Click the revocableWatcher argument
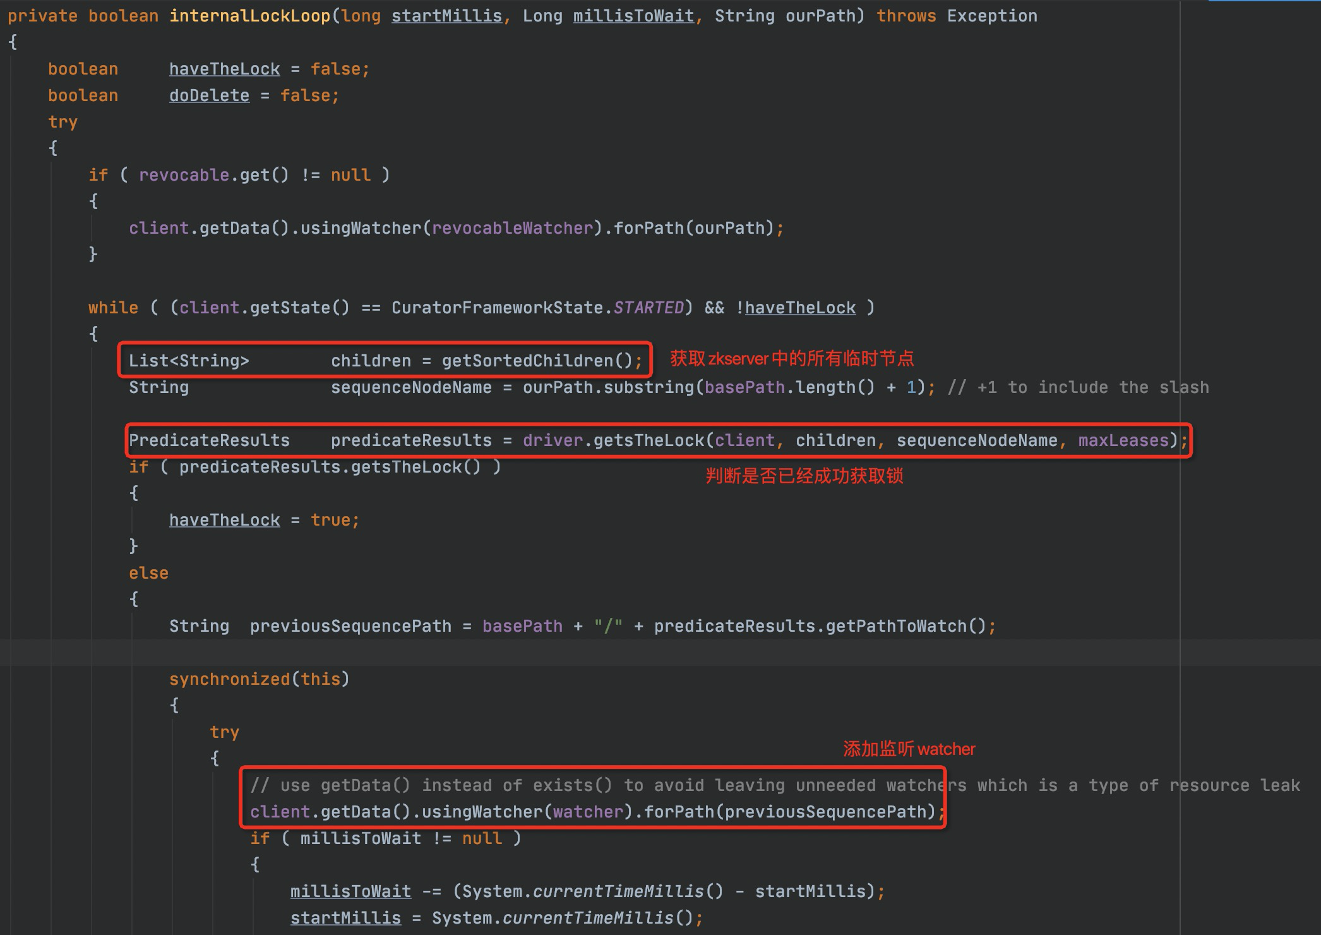This screenshot has height=935, width=1321. (512, 228)
